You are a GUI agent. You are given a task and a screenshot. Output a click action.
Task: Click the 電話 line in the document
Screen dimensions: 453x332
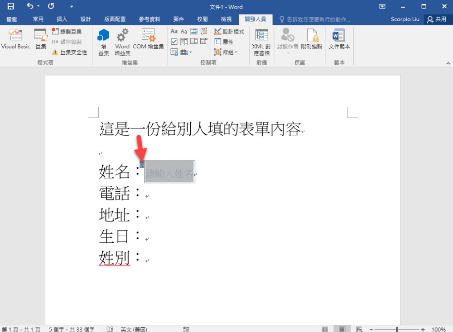coord(120,193)
